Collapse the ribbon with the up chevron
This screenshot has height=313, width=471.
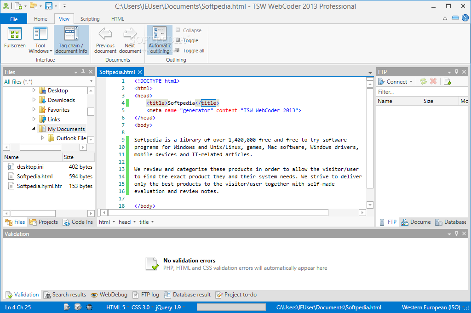pyautogui.click(x=445, y=18)
